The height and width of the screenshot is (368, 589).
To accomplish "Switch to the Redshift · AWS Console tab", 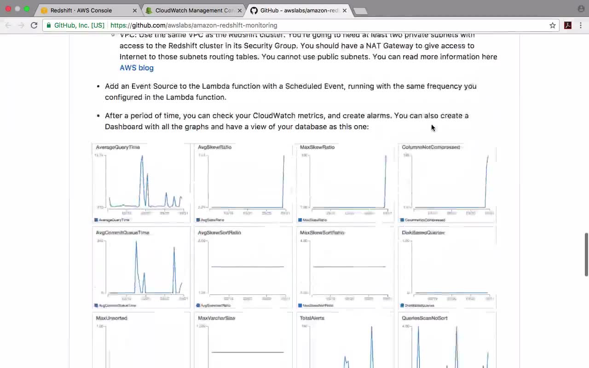I will click(89, 11).
